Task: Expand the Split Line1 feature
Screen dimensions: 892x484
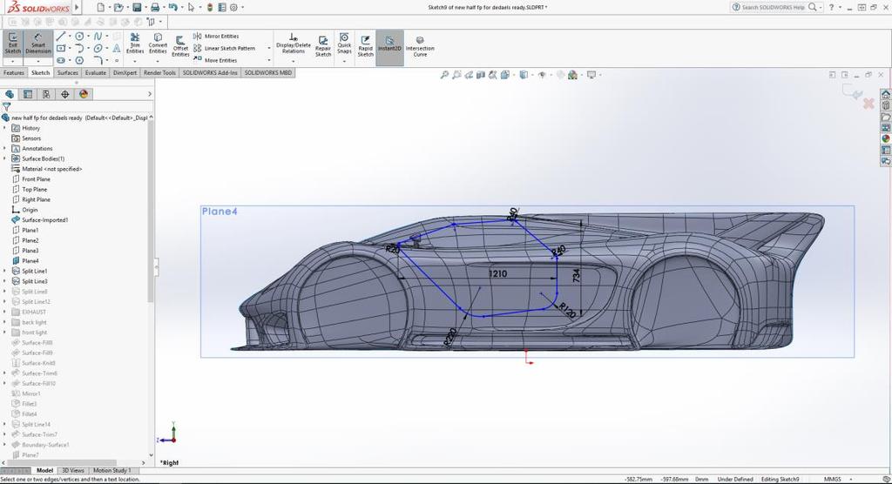Action: click(5, 272)
